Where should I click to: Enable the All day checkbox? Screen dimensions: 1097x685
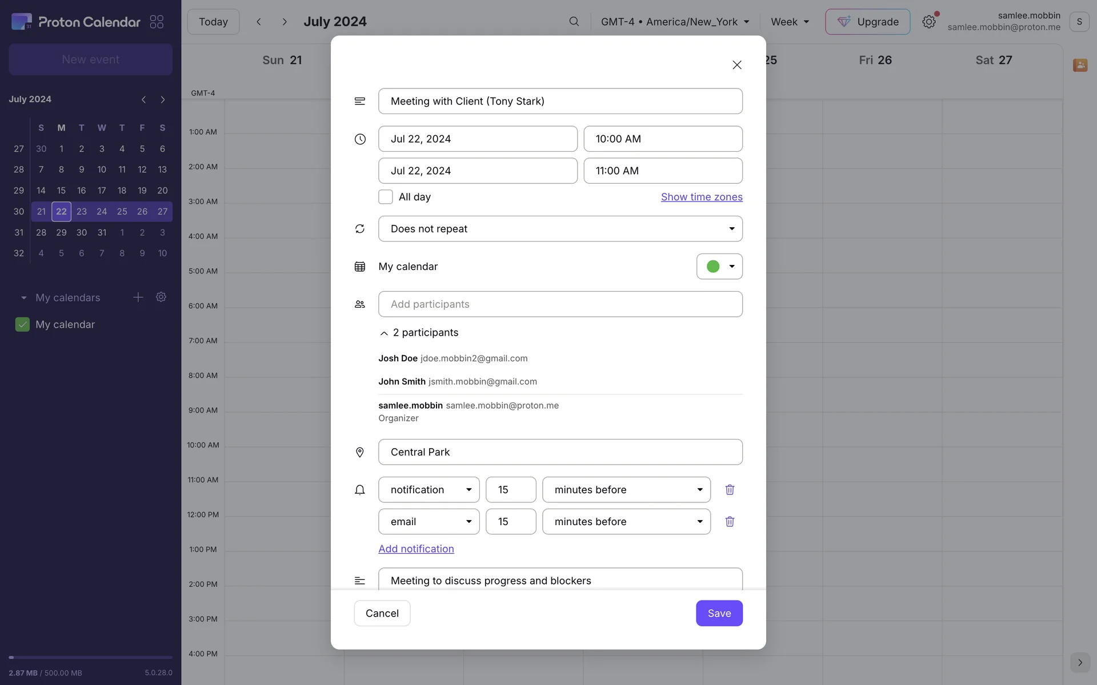386,197
